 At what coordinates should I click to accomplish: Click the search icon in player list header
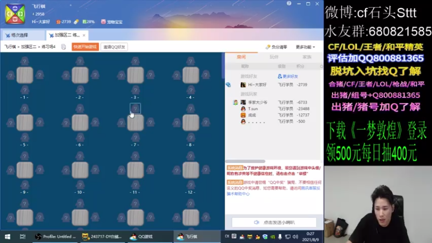(321, 66)
